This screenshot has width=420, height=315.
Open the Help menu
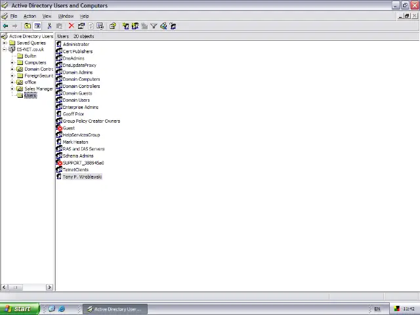(85, 16)
